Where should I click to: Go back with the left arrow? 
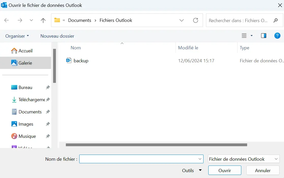(x=7, y=20)
